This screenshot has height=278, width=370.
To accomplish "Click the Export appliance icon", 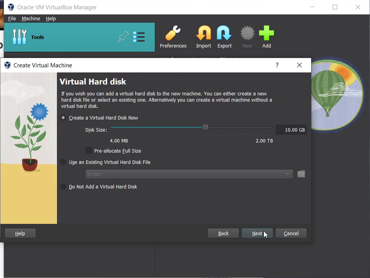I will 225,34.
